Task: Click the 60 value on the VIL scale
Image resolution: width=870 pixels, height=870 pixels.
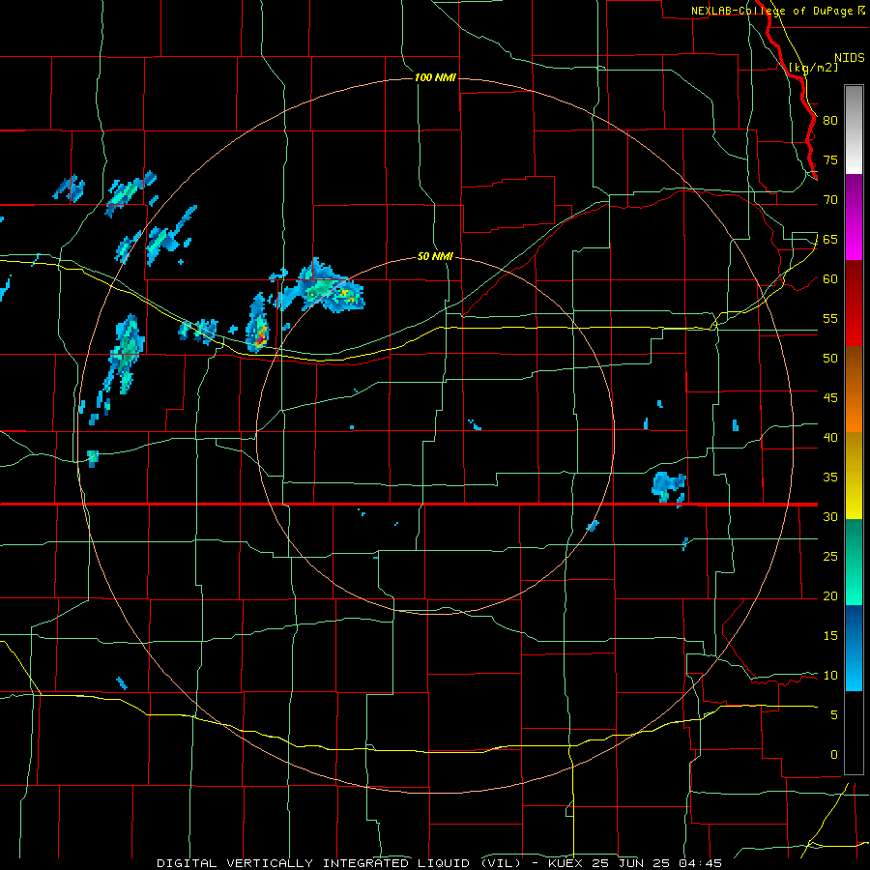Action: 830,279
